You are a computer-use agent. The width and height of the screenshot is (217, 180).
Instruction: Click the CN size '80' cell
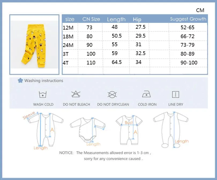pyautogui.click(x=89, y=36)
